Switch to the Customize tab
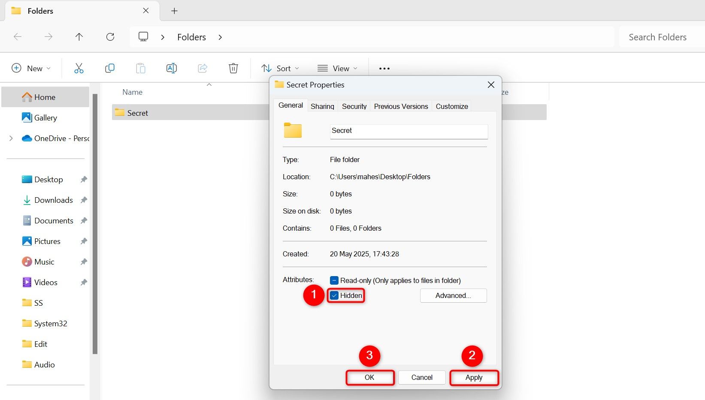This screenshot has height=400, width=705. click(452, 106)
